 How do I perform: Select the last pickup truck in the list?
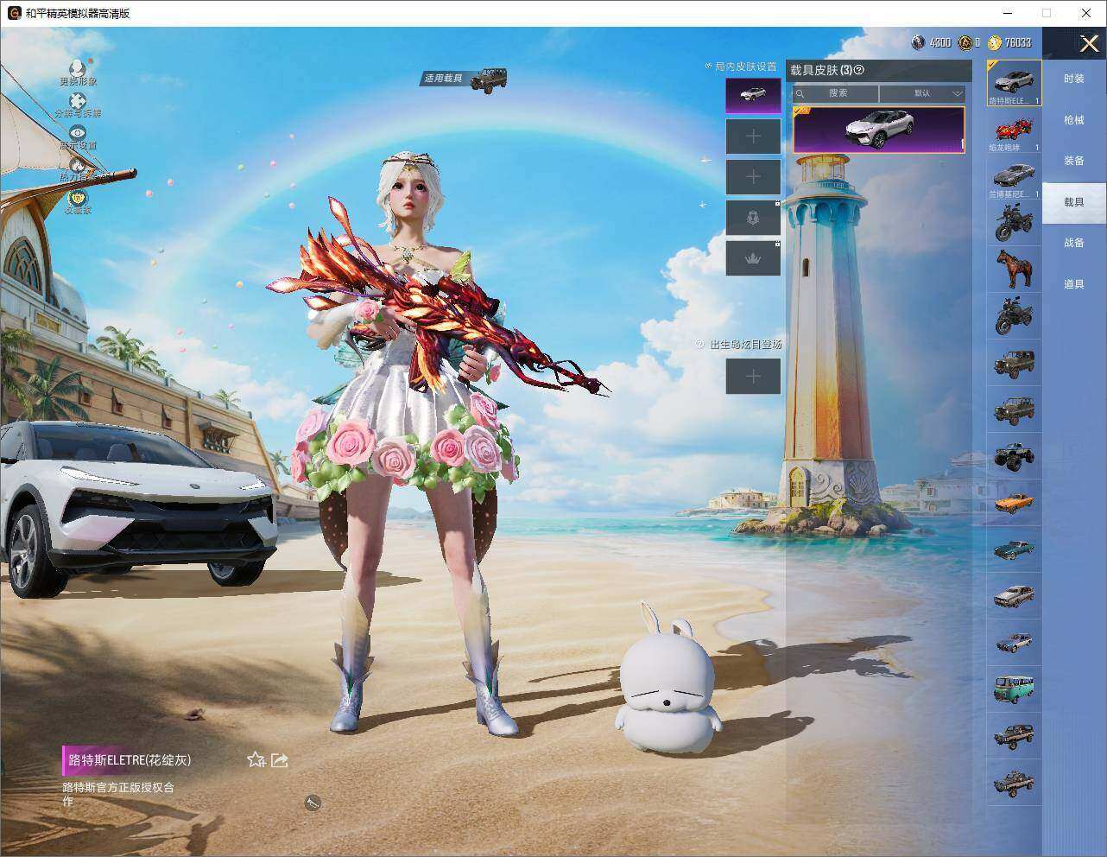[x=1014, y=783]
